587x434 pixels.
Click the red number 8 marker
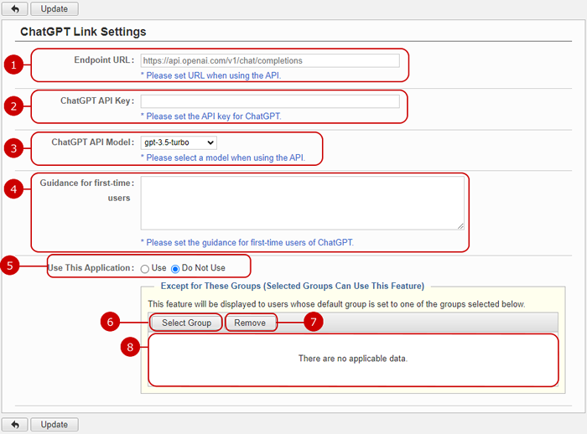[130, 347]
